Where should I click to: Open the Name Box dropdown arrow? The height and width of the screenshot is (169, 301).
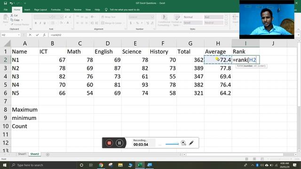[19, 35]
